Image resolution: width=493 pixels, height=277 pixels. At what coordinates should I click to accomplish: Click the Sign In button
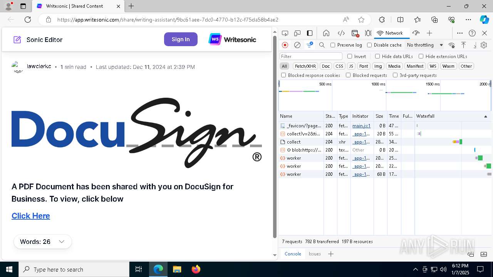181,39
